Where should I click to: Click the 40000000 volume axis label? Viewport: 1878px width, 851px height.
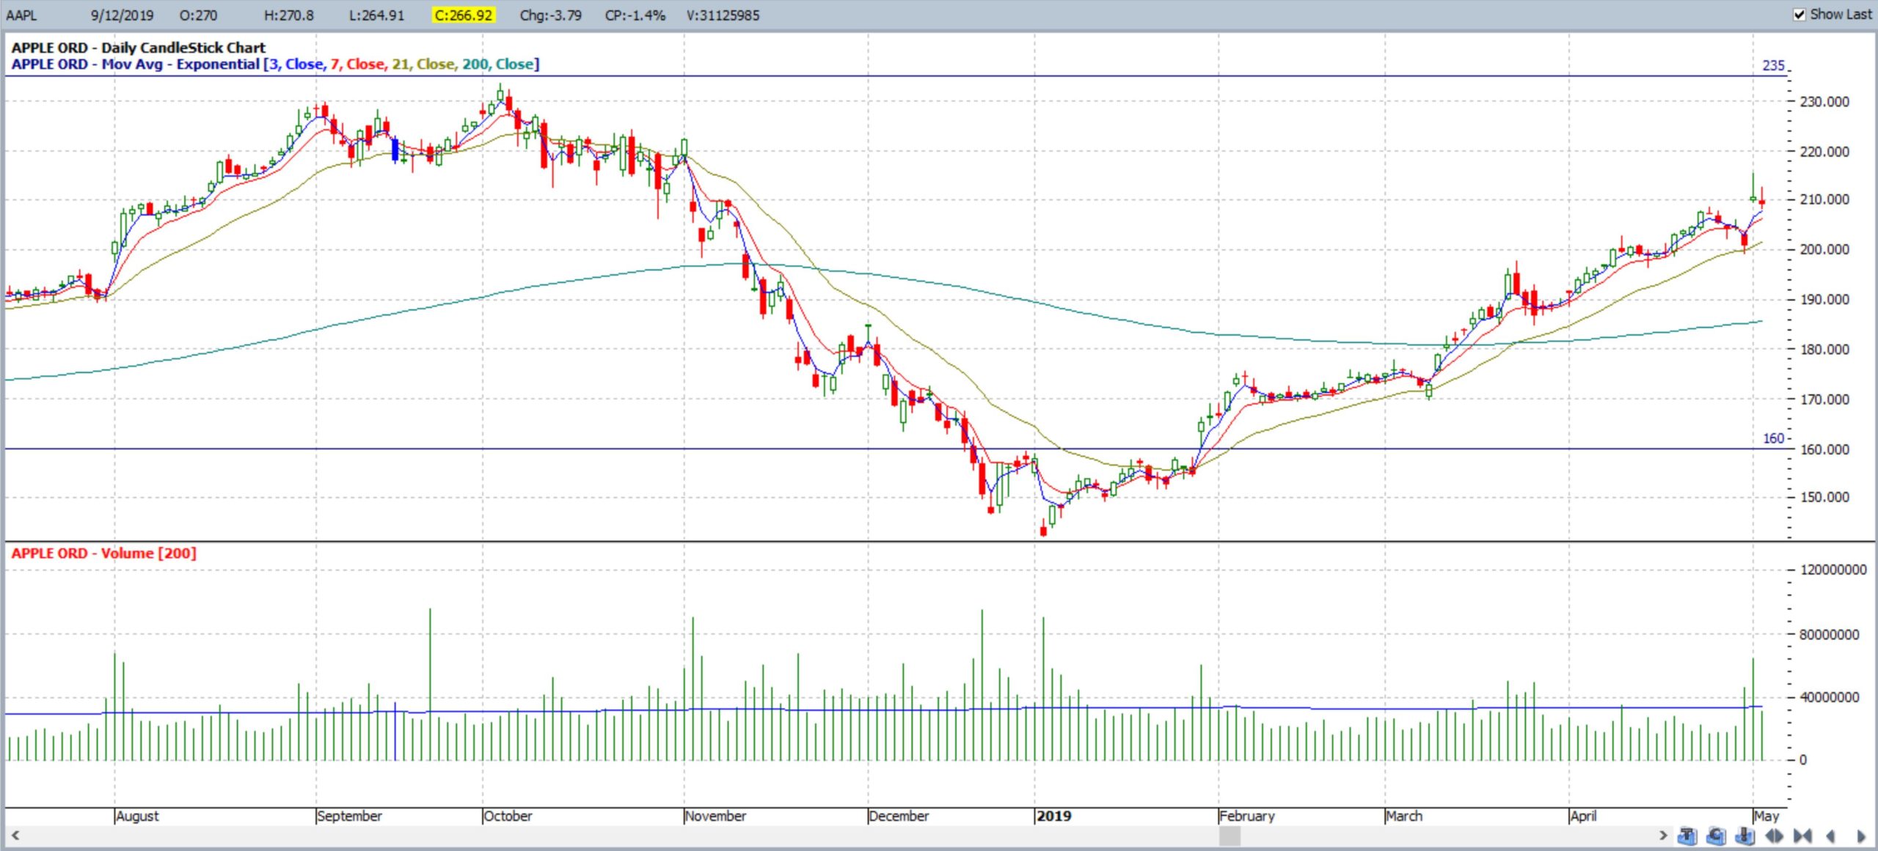[1830, 697]
